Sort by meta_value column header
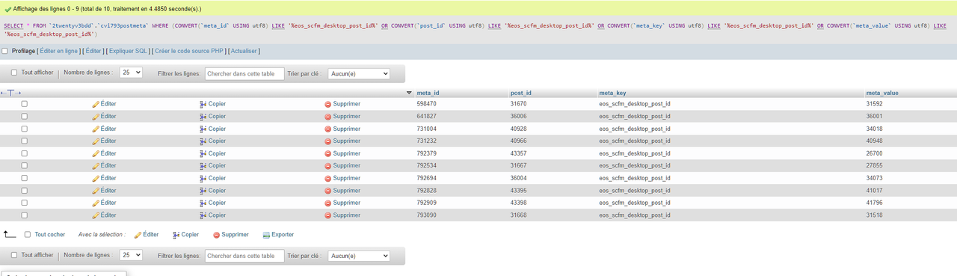This screenshot has width=957, height=276. coord(882,93)
